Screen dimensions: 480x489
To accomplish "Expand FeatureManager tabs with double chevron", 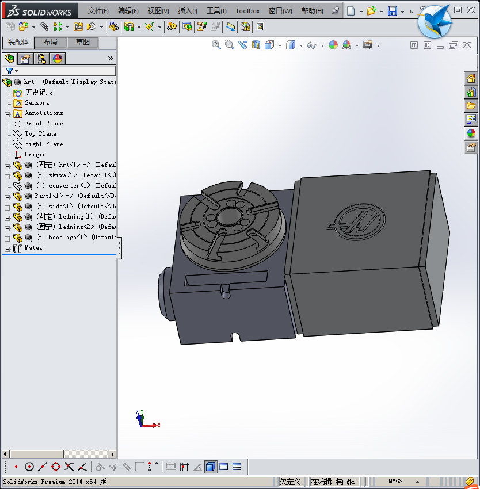I will pos(111,58).
